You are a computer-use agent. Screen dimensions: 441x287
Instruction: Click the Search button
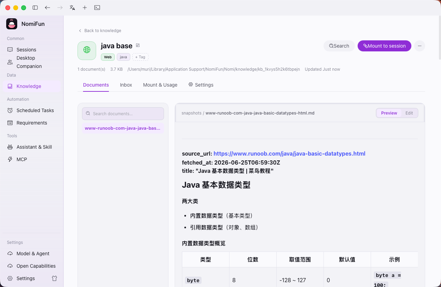[339, 46]
